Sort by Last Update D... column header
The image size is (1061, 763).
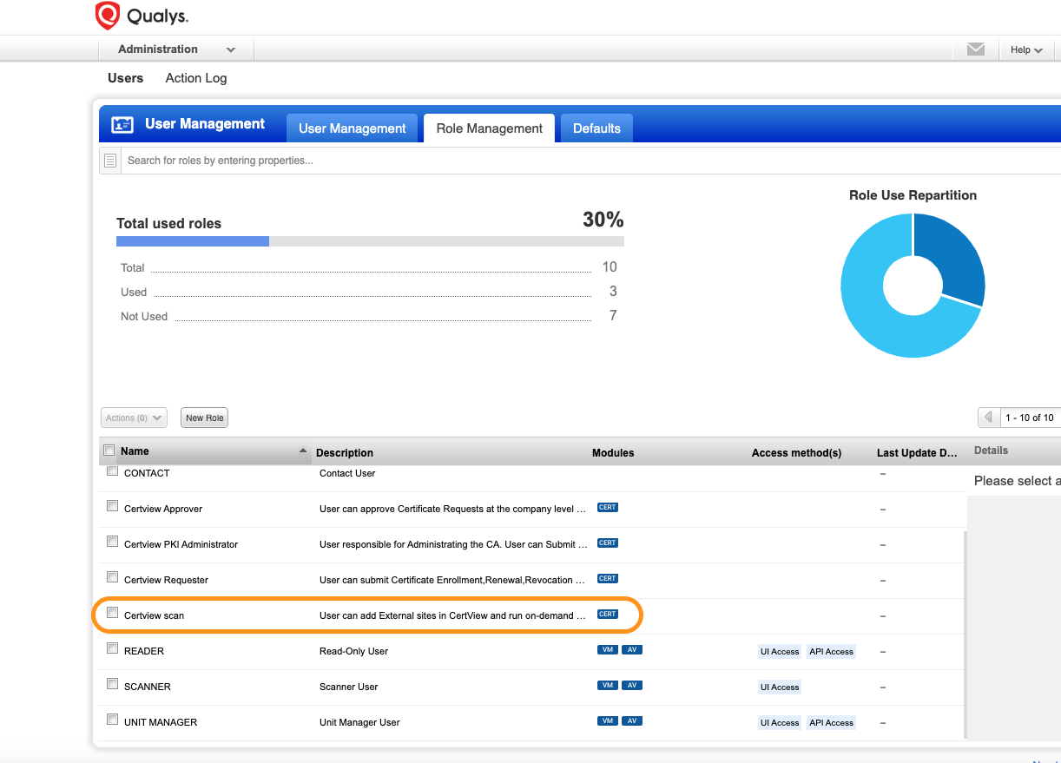pyautogui.click(x=917, y=453)
